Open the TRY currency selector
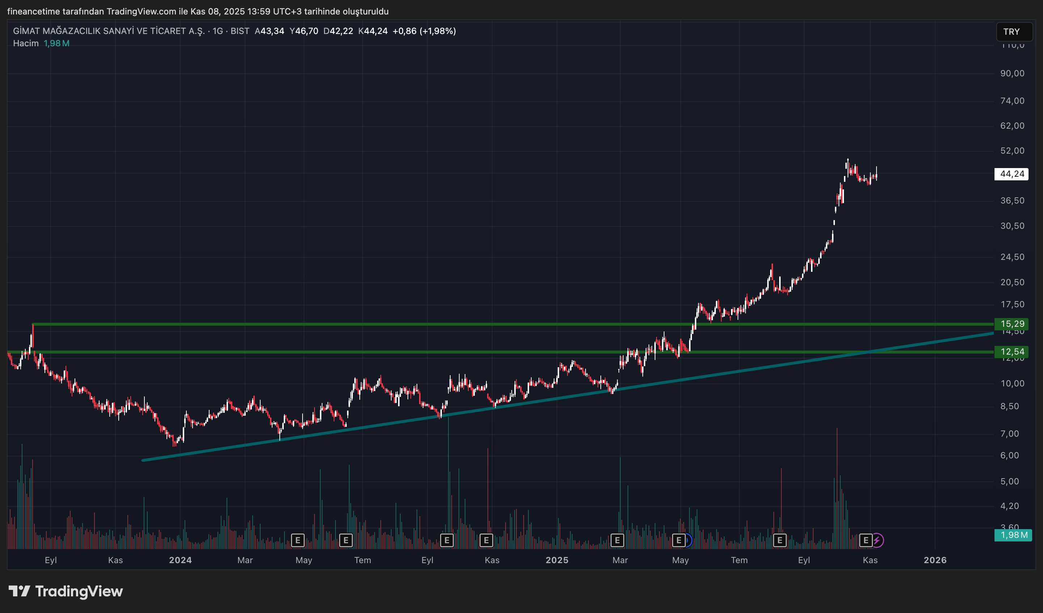This screenshot has height=613, width=1043. (x=1014, y=32)
